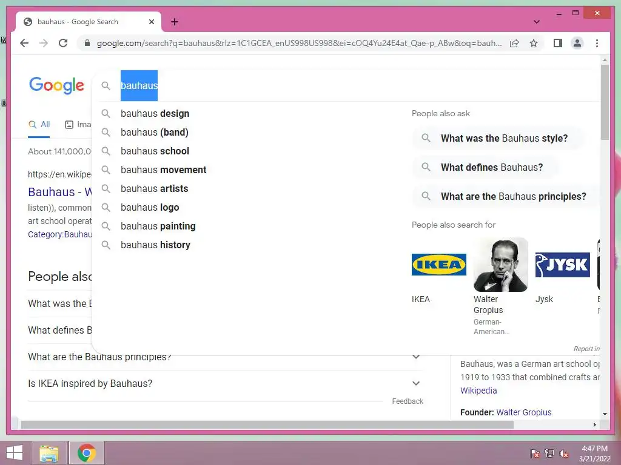
Task: Click the Chrome taskbar icon
Action: (x=87, y=453)
